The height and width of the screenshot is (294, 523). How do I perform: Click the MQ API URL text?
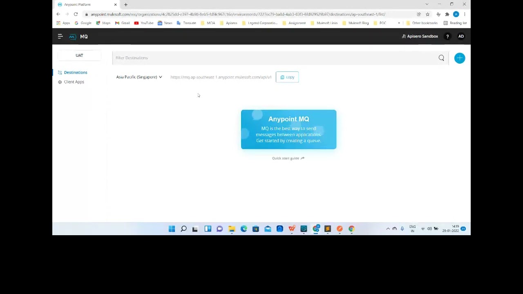pyautogui.click(x=221, y=77)
